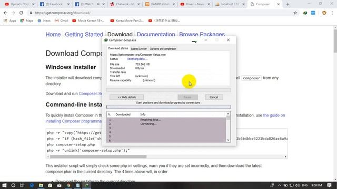This screenshot has height=189, width=337.
Task: Open Task View on the taskbar
Action: [22, 185]
